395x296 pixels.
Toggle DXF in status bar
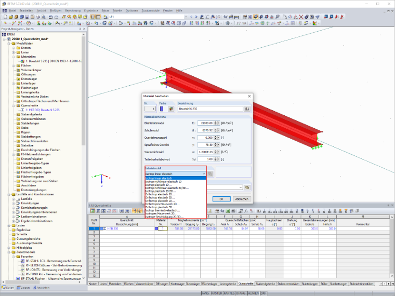pos(264,293)
